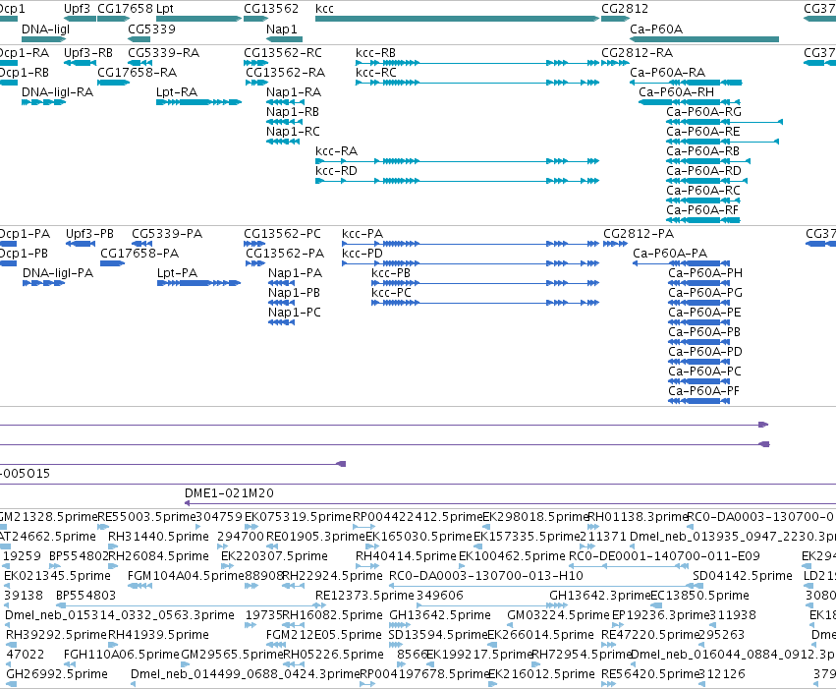Select the kcc-RA transcript label
The image size is (836, 689).
point(336,151)
